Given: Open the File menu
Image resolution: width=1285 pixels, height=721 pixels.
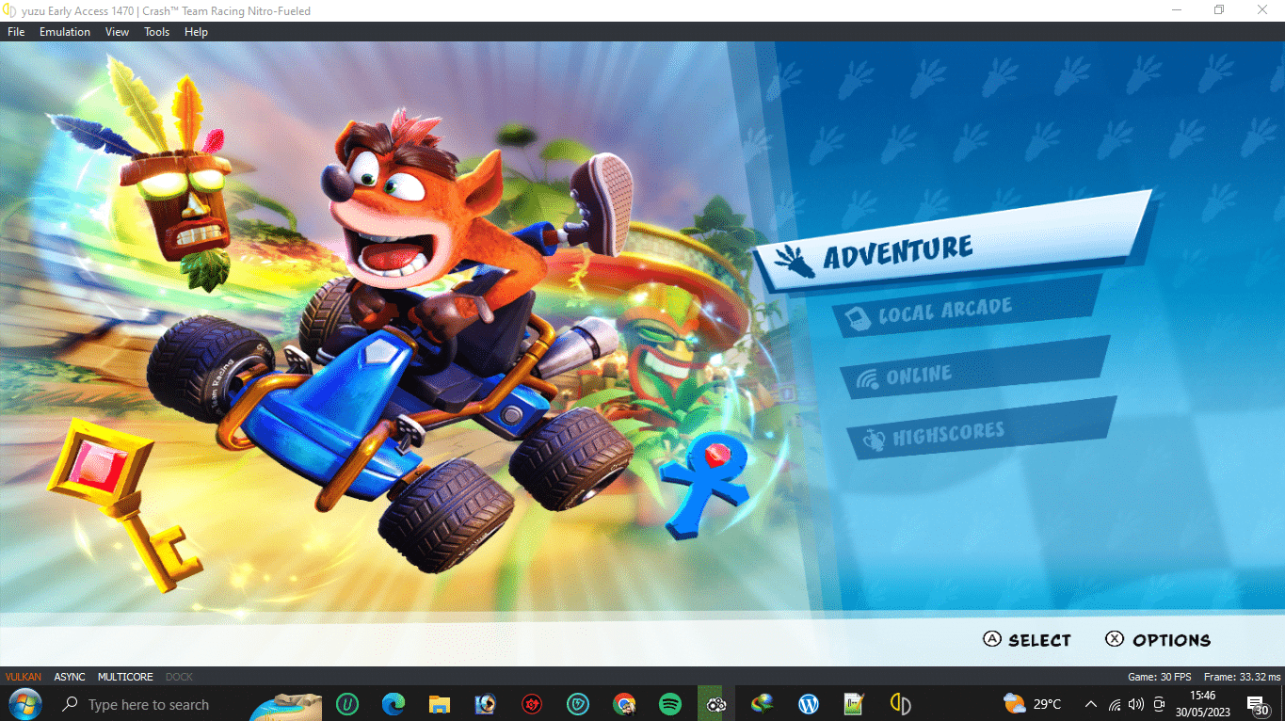Looking at the screenshot, I should (x=16, y=32).
